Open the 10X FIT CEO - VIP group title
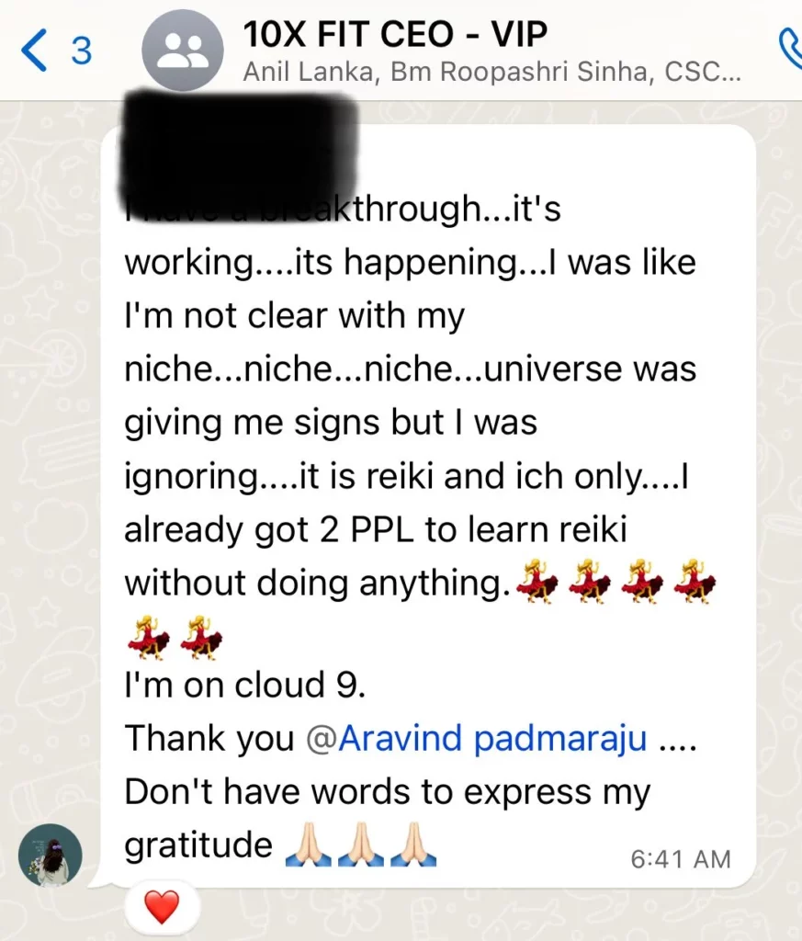Viewport: 802px width, 941px height. click(x=395, y=34)
